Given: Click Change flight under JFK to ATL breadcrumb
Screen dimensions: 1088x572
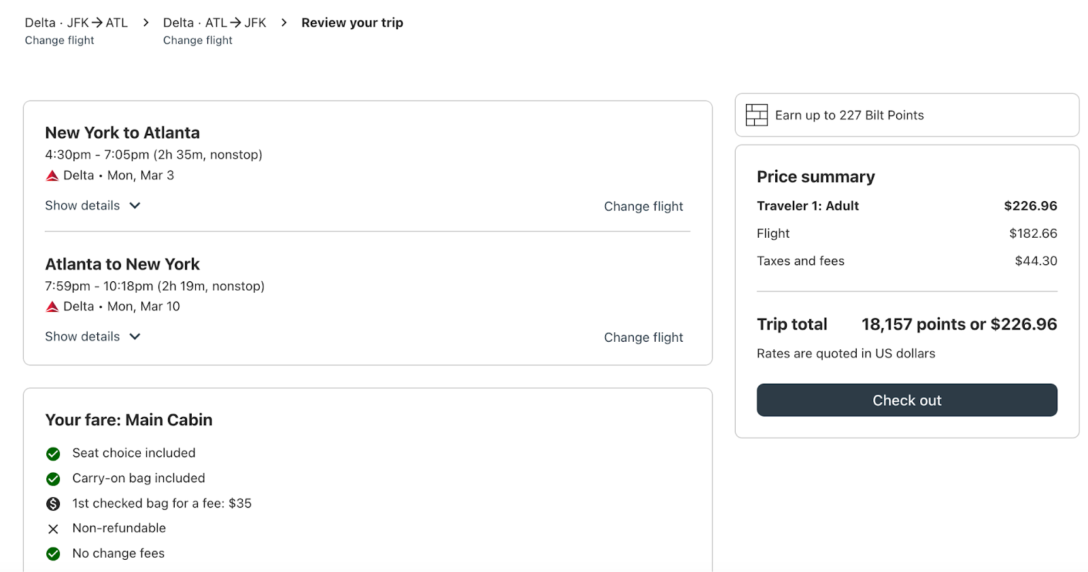Looking at the screenshot, I should click(x=60, y=41).
